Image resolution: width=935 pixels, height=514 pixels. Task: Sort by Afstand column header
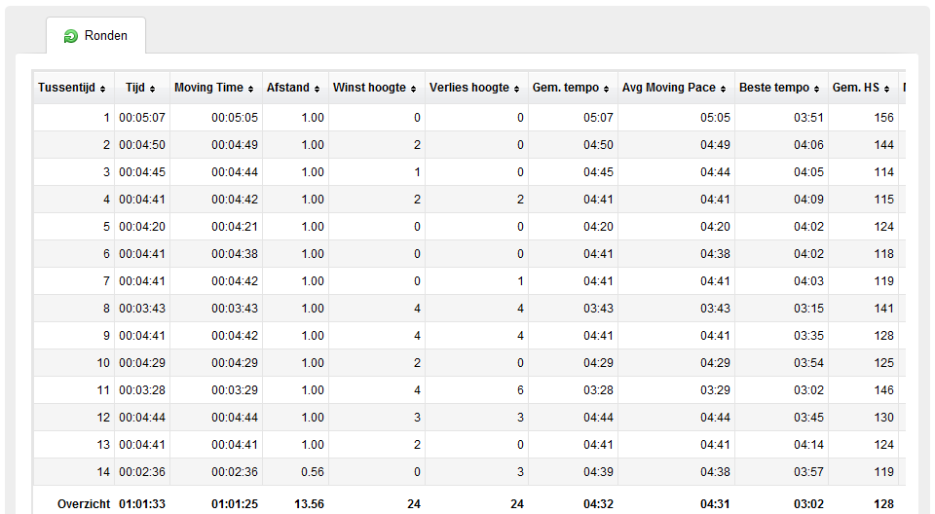point(294,88)
